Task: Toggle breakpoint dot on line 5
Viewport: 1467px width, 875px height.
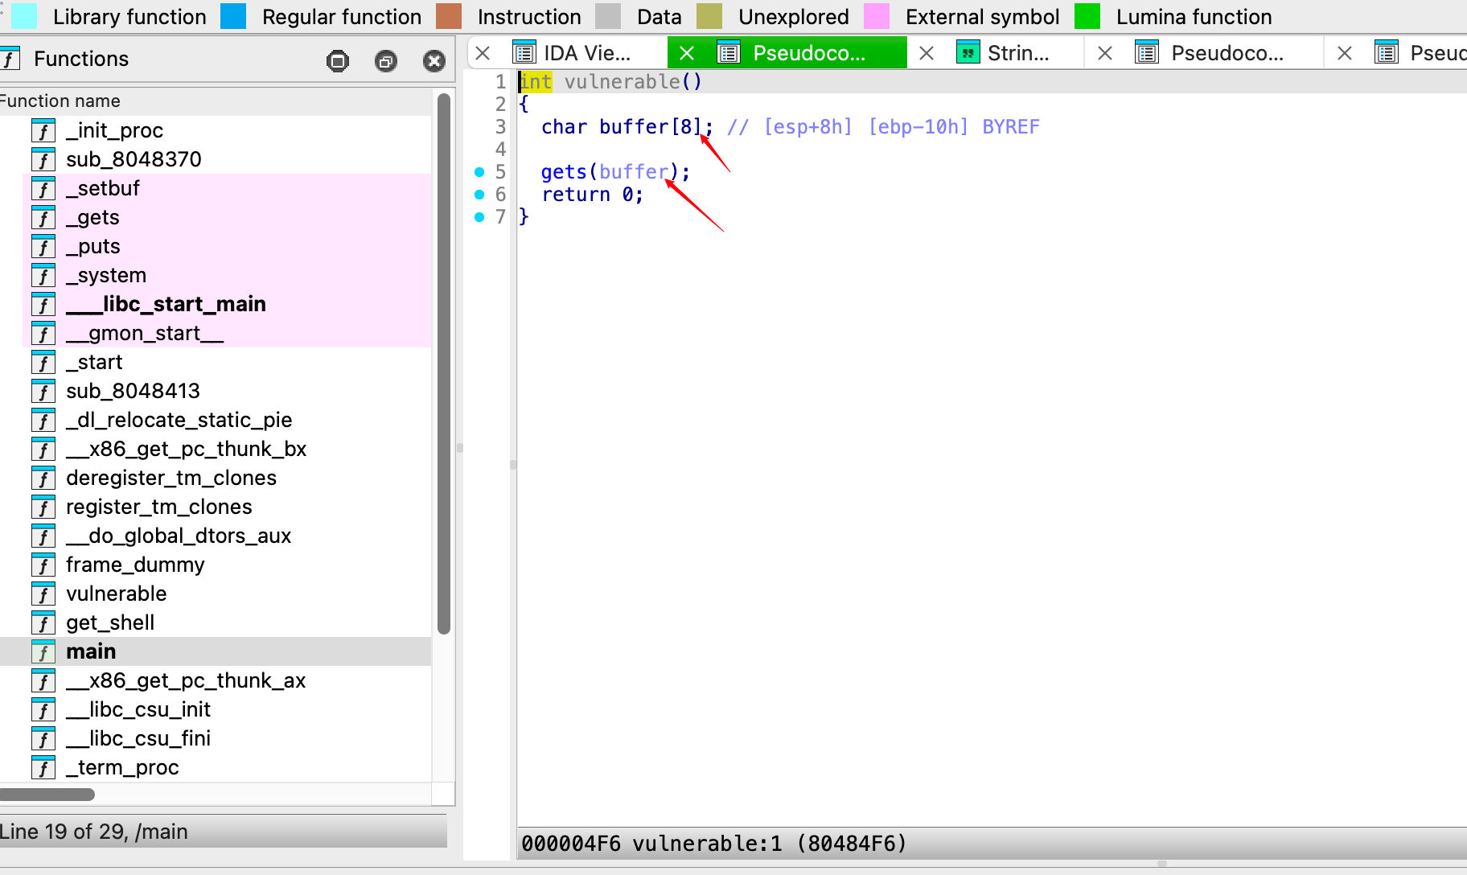Action: pyautogui.click(x=479, y=172)
